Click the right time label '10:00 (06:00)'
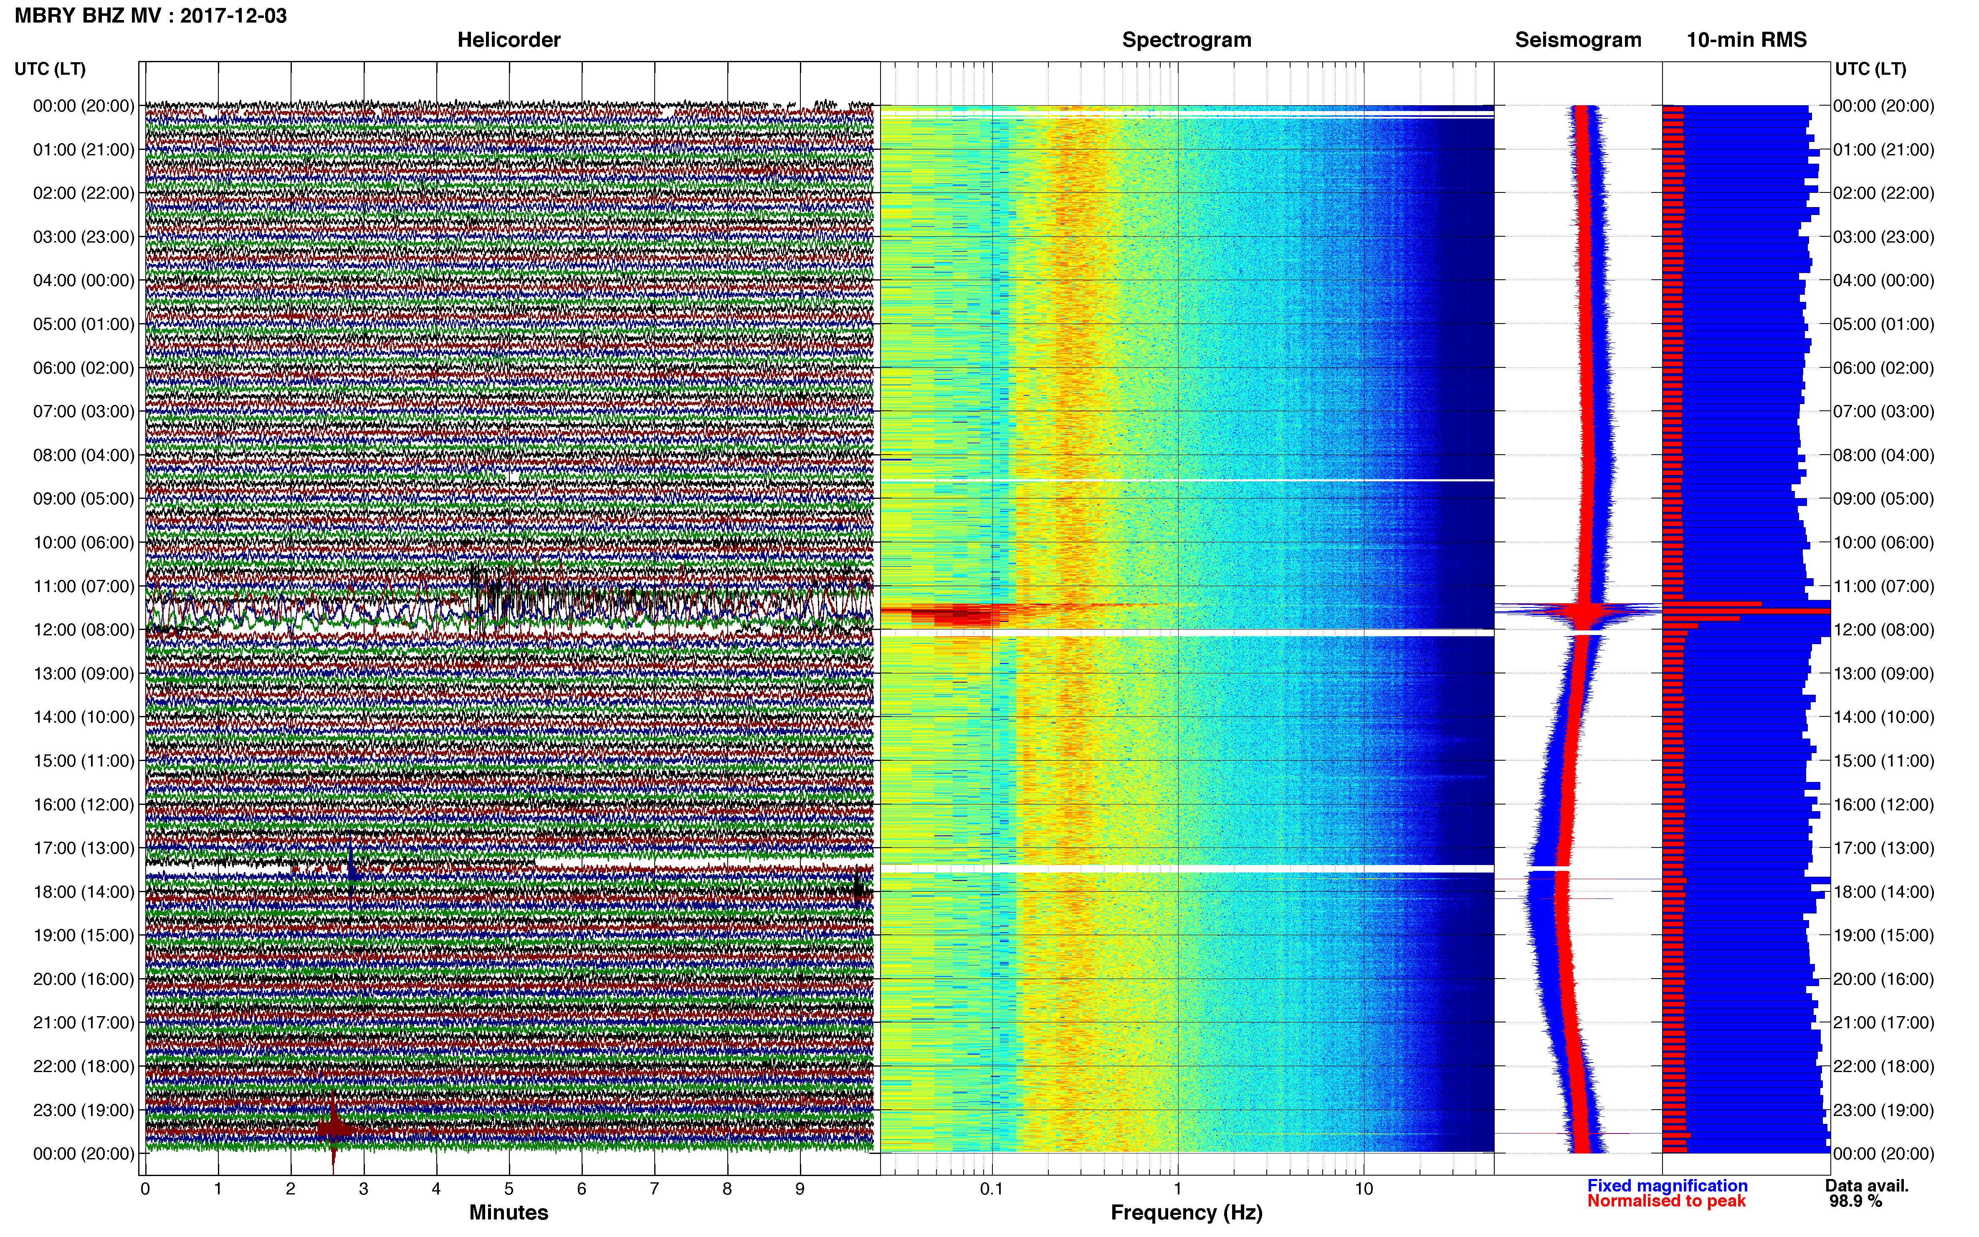The height and width of the screenshot is (1237, 1979). click(x=1883, y=542)
